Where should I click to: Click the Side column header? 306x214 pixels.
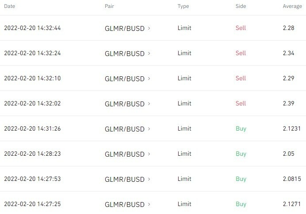241,7
